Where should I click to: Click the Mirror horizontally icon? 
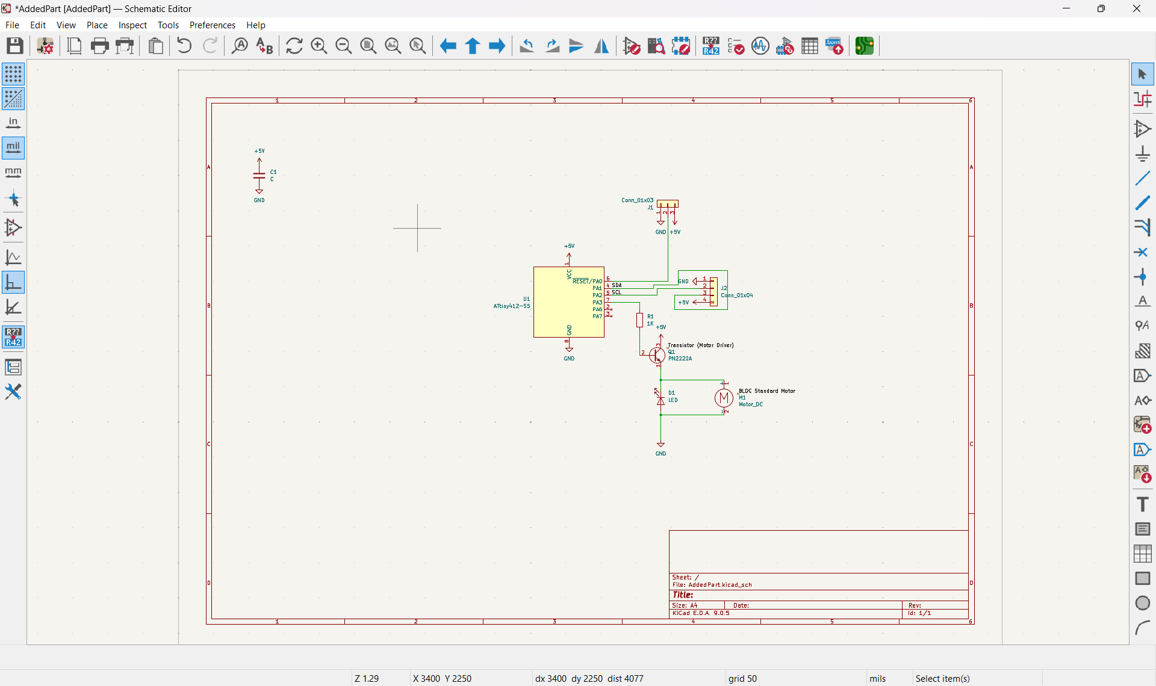coord(601,46)
